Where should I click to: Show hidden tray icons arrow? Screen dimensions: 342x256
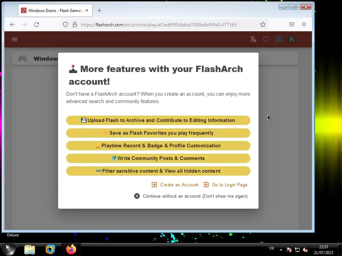coord(281,250)
